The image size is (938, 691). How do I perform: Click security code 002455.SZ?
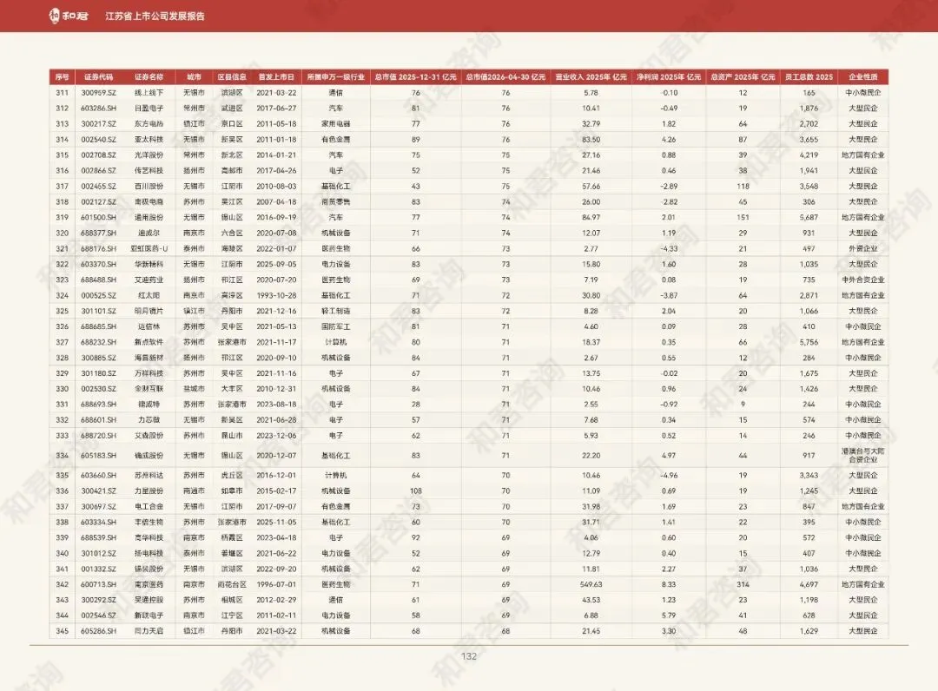coord(99,187)
